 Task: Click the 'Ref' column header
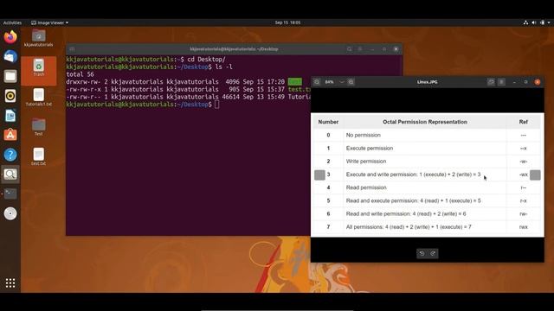(x=523, y=122)
